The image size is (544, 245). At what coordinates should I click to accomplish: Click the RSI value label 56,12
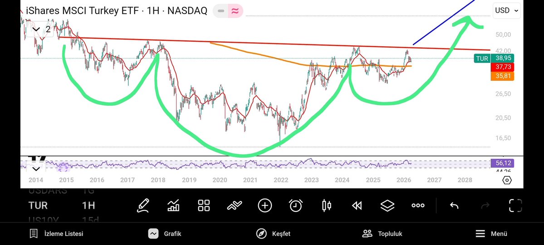[502, 163]
